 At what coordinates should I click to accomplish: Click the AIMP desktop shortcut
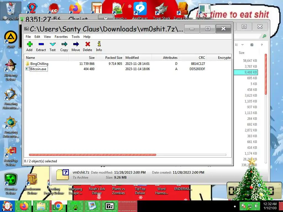pos(11,39)
